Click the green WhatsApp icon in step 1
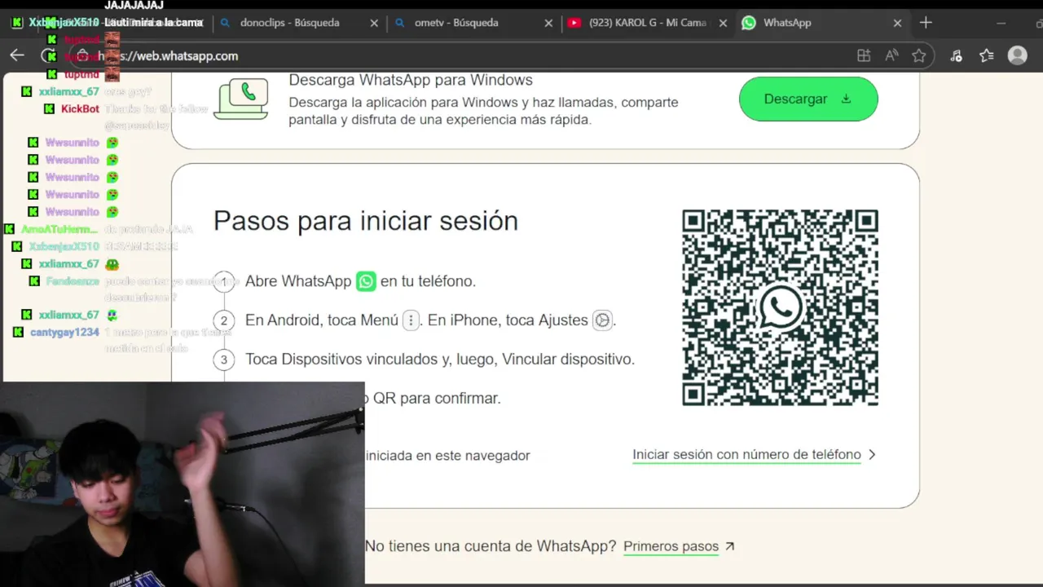This screenshot has width=1043, height=587. pyautogui.click(x=366, y=281)
